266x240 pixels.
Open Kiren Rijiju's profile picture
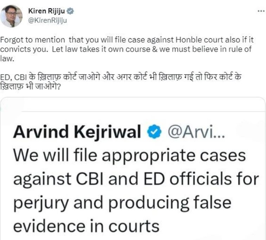pos(11,16)
